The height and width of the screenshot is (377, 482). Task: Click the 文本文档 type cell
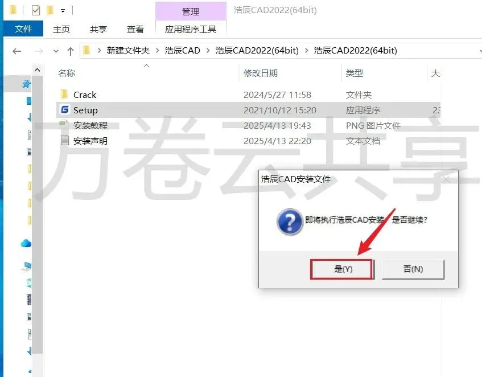362,141
